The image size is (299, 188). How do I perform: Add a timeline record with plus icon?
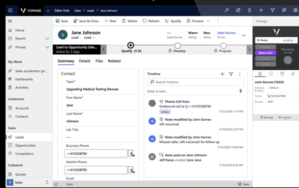click(222, 74)
